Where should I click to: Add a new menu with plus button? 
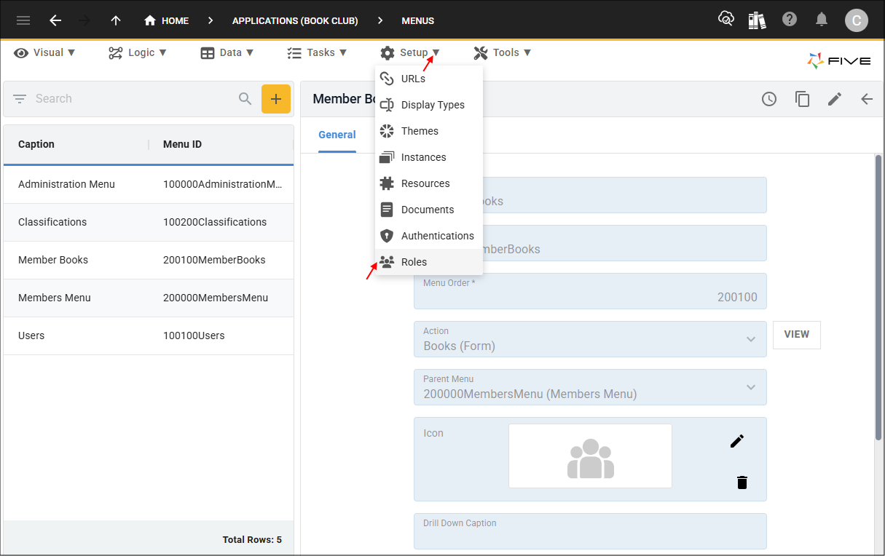tap(276, 99)
